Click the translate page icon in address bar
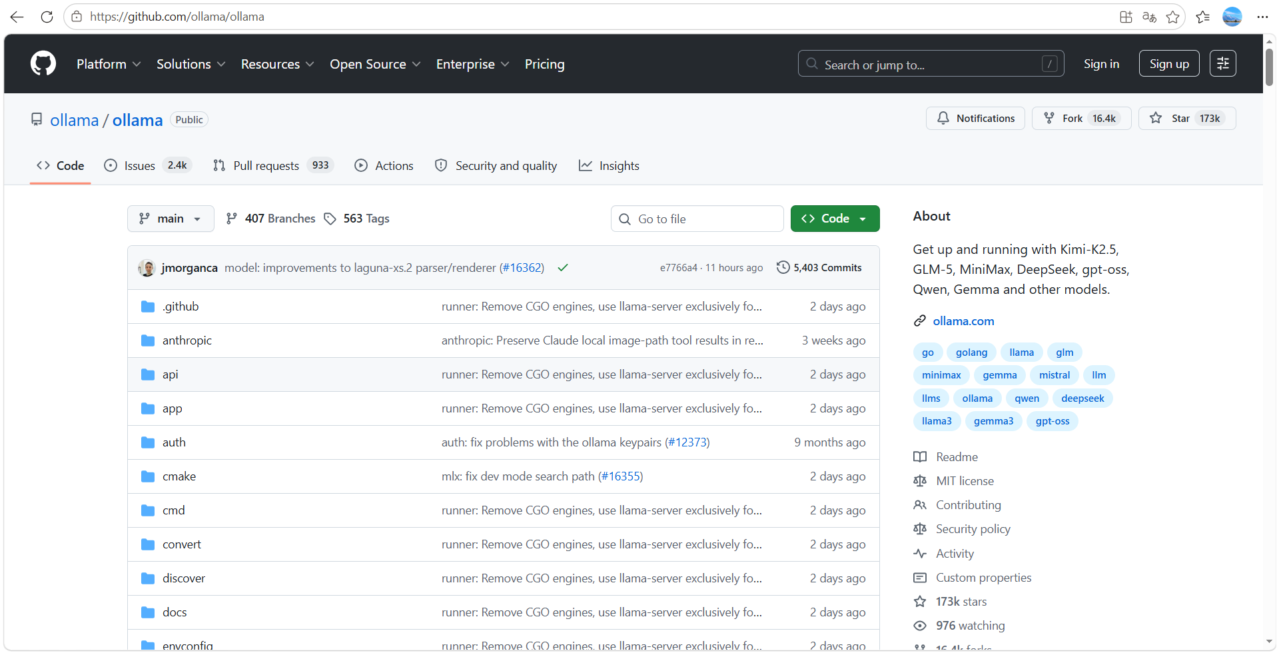 click(1149, 17)
